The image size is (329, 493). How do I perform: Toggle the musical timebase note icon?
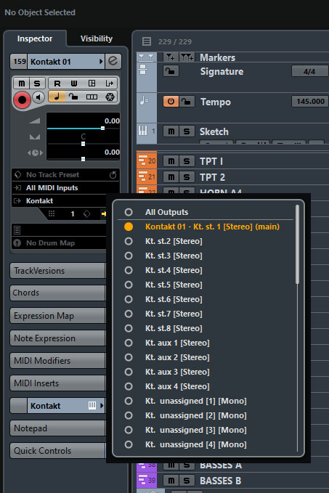(x=57, y=97)
